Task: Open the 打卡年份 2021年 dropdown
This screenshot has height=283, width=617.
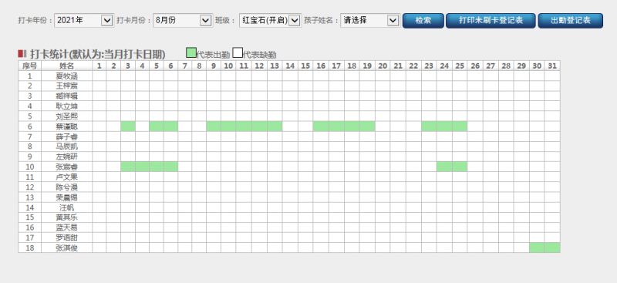Action: pos(84,21)
